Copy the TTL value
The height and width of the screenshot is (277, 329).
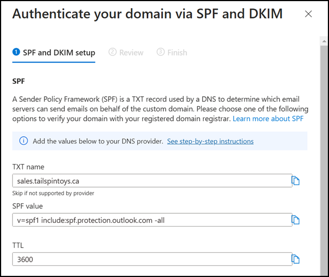click(296, 259)
